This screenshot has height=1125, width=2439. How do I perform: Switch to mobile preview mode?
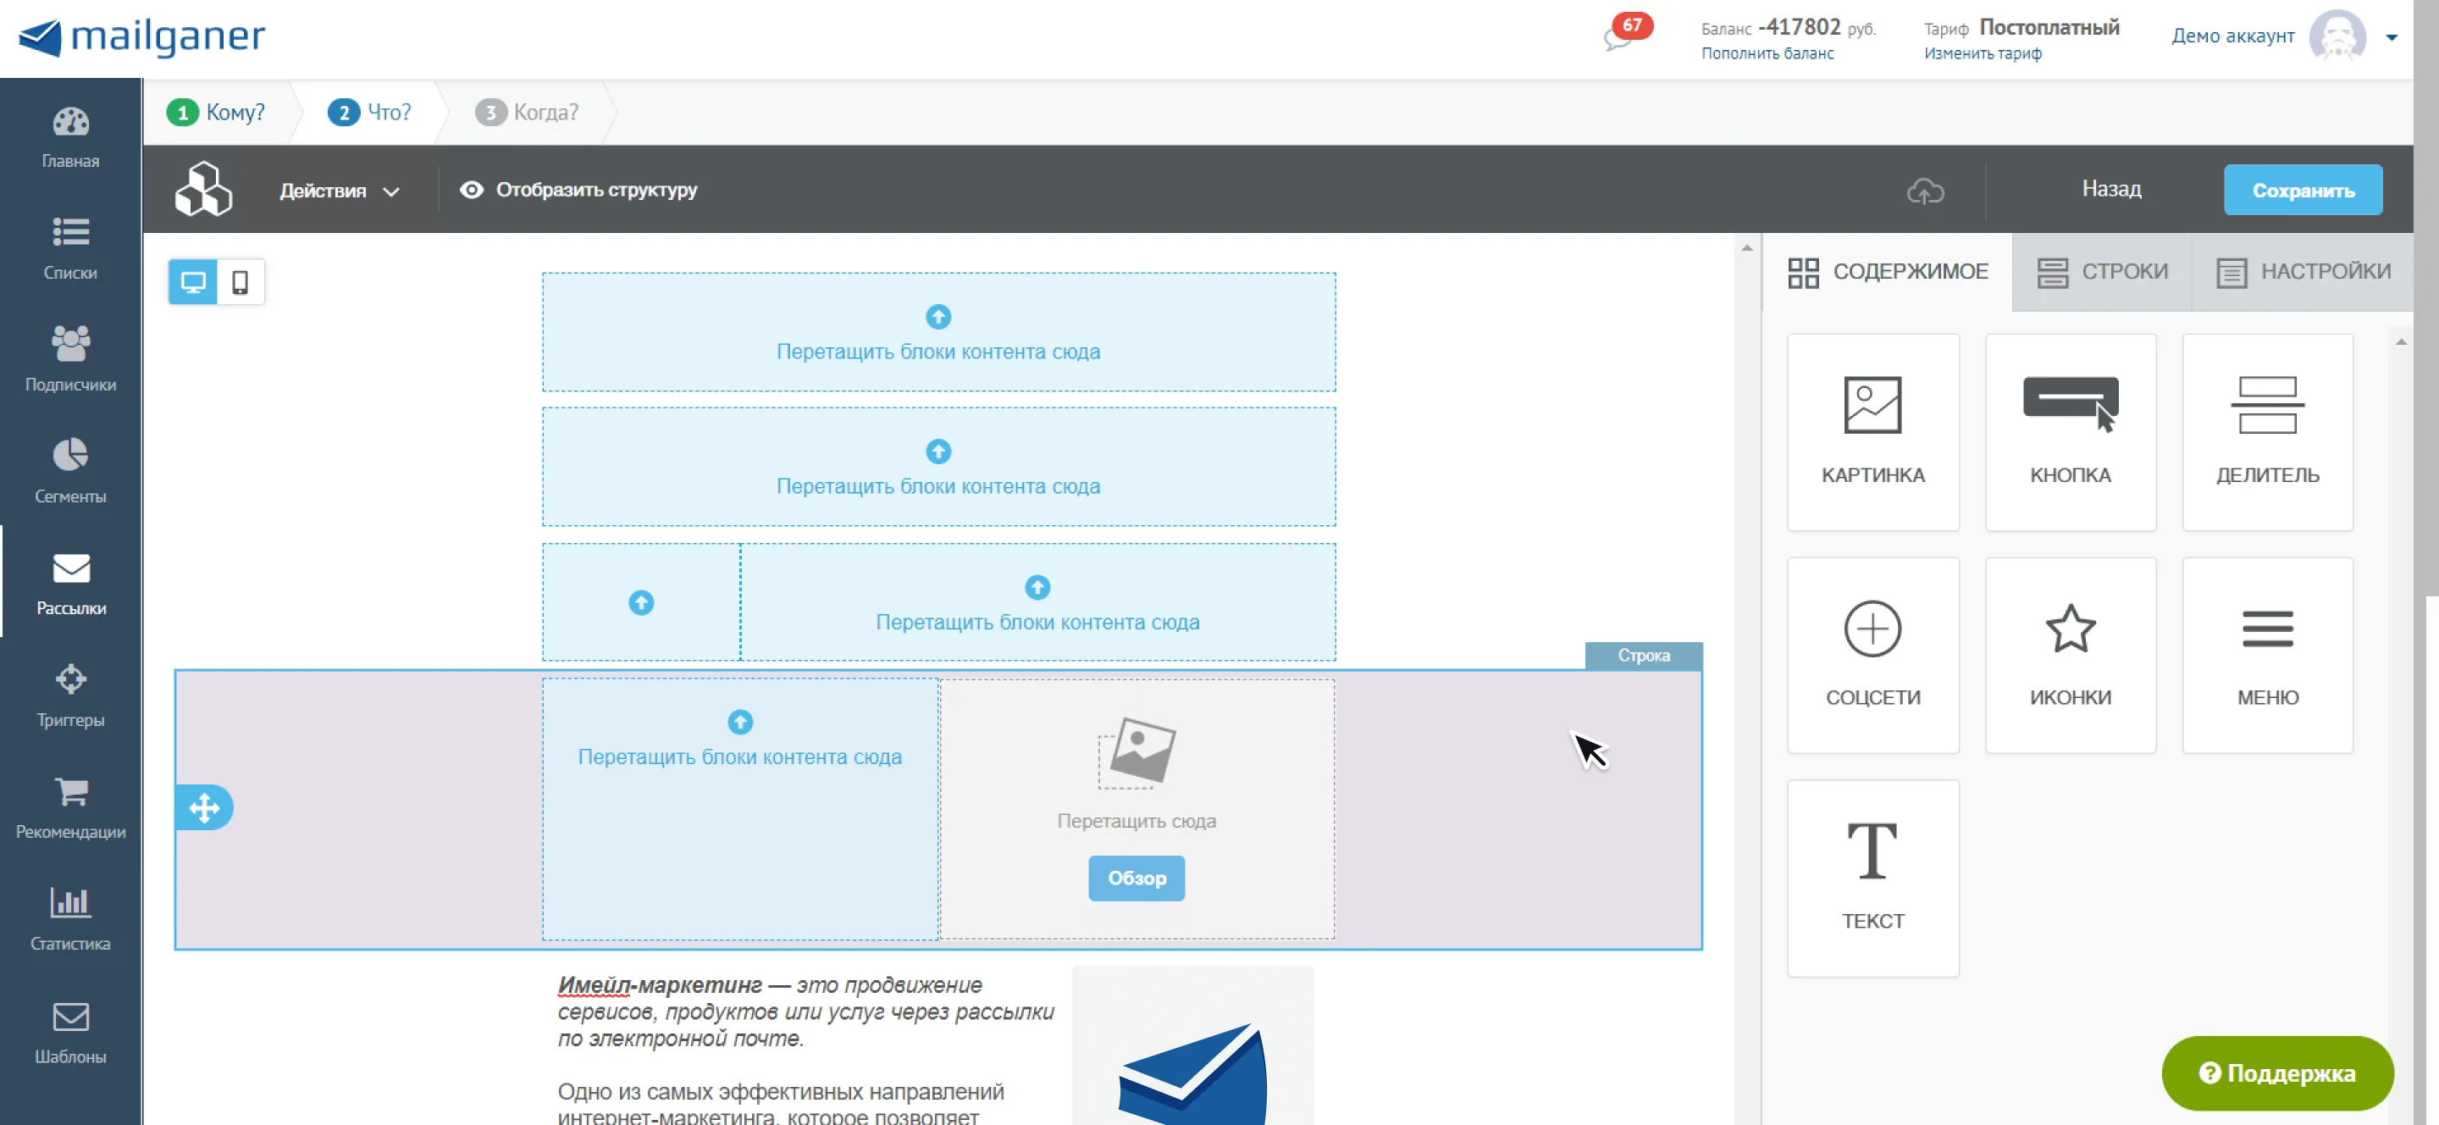click(x=241, y=282)
